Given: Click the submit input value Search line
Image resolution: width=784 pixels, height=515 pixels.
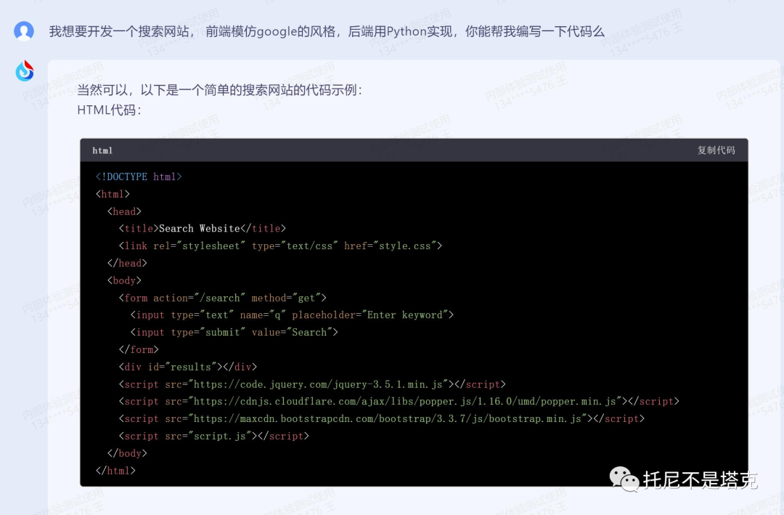Looking at the screenshot, I should click(234, 332).
